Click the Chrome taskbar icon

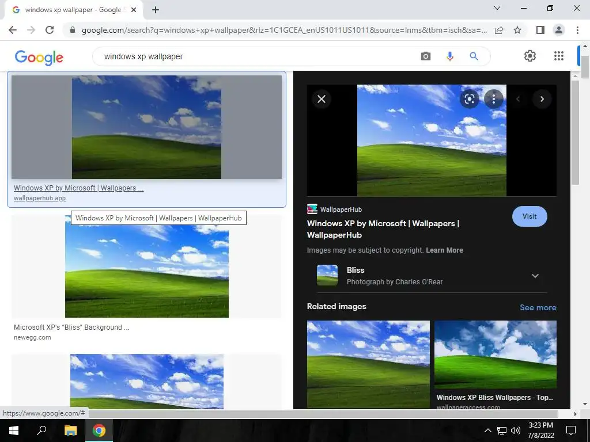coord(99,430)
